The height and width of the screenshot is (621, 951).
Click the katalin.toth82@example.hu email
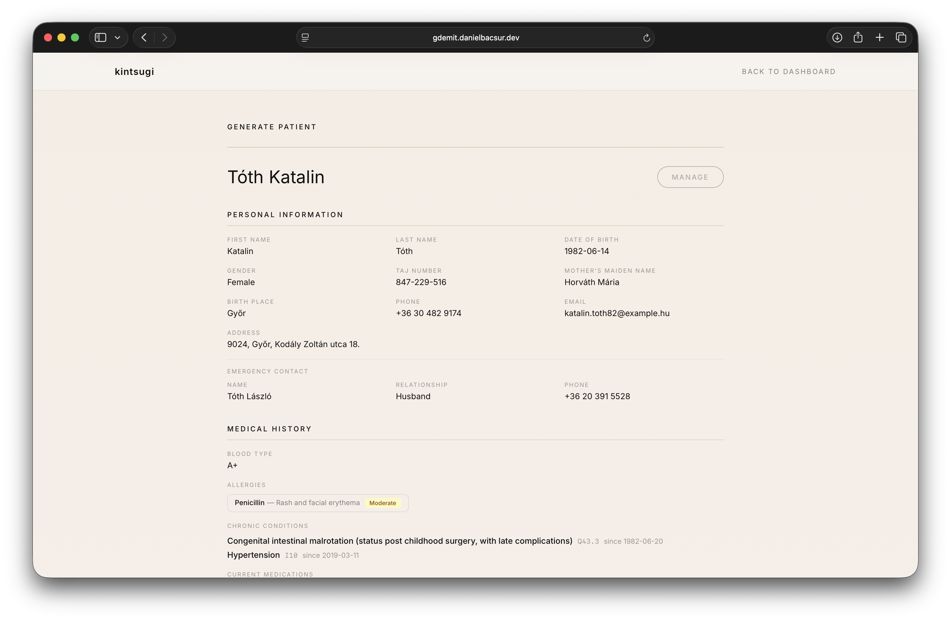pyautogui.click(x=617, y=313)
